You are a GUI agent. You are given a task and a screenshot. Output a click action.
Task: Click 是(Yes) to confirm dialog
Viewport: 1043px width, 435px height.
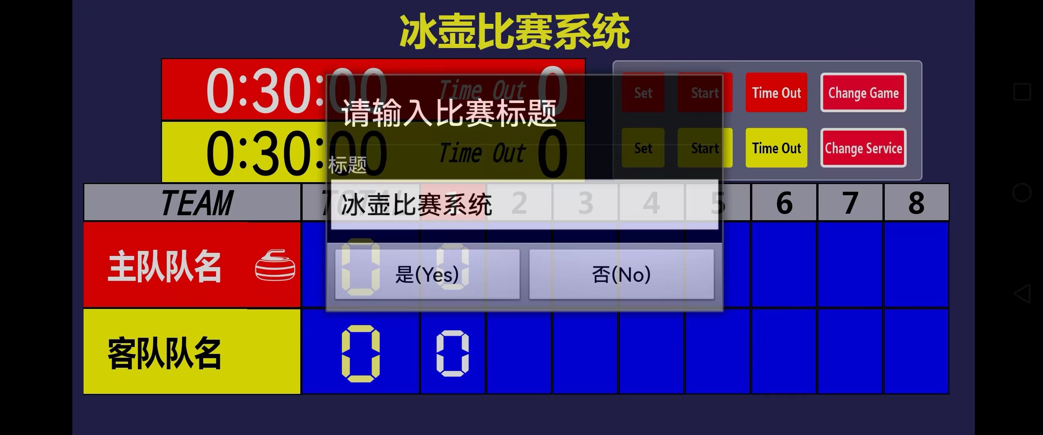point(426,275)
